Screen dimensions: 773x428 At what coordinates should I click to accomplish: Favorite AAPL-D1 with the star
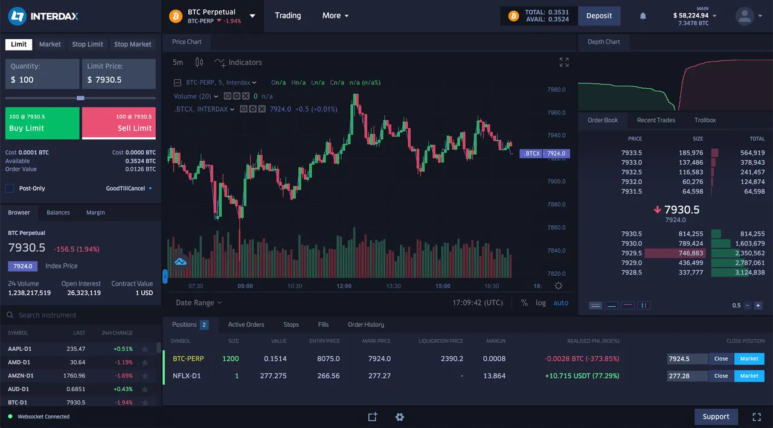tap(145, 349)
